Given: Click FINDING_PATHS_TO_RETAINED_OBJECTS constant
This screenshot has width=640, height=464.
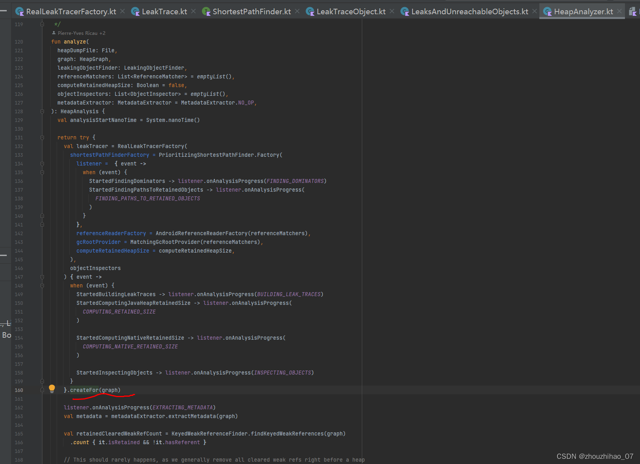Looking at the screenshot, I should coord(148,198).
